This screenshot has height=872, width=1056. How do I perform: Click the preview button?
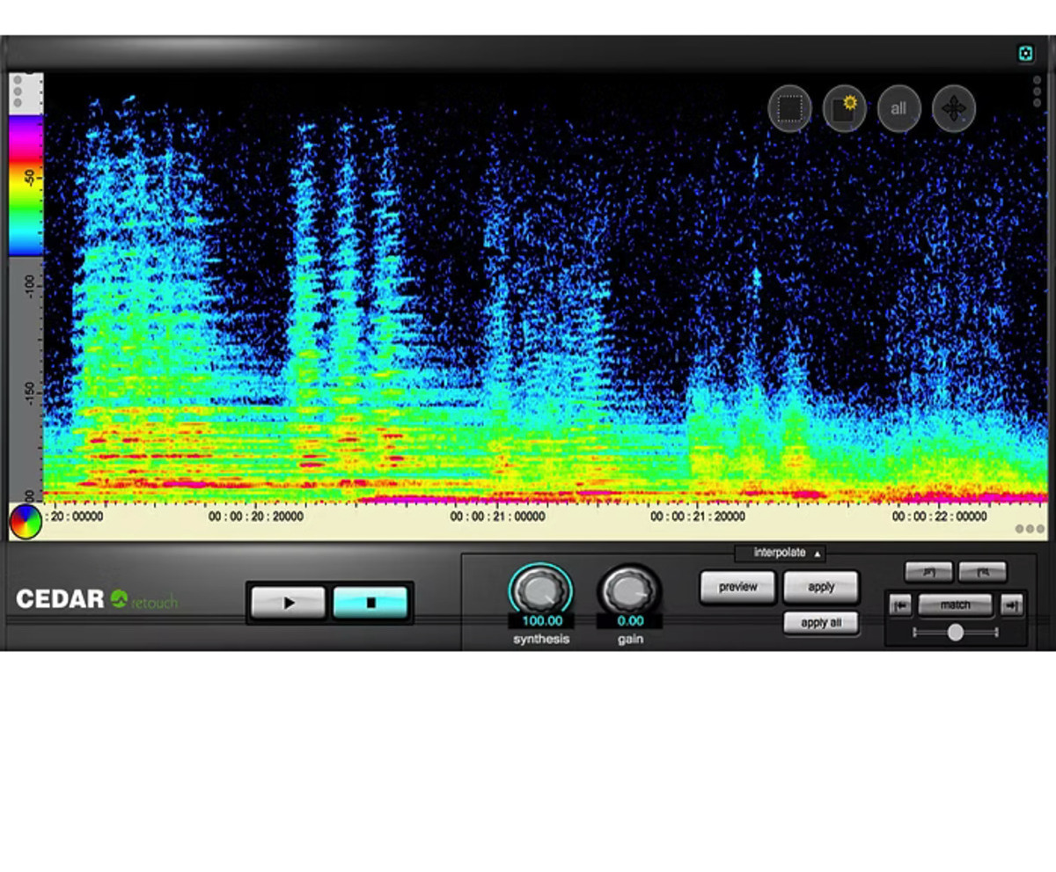pos(737,587)
